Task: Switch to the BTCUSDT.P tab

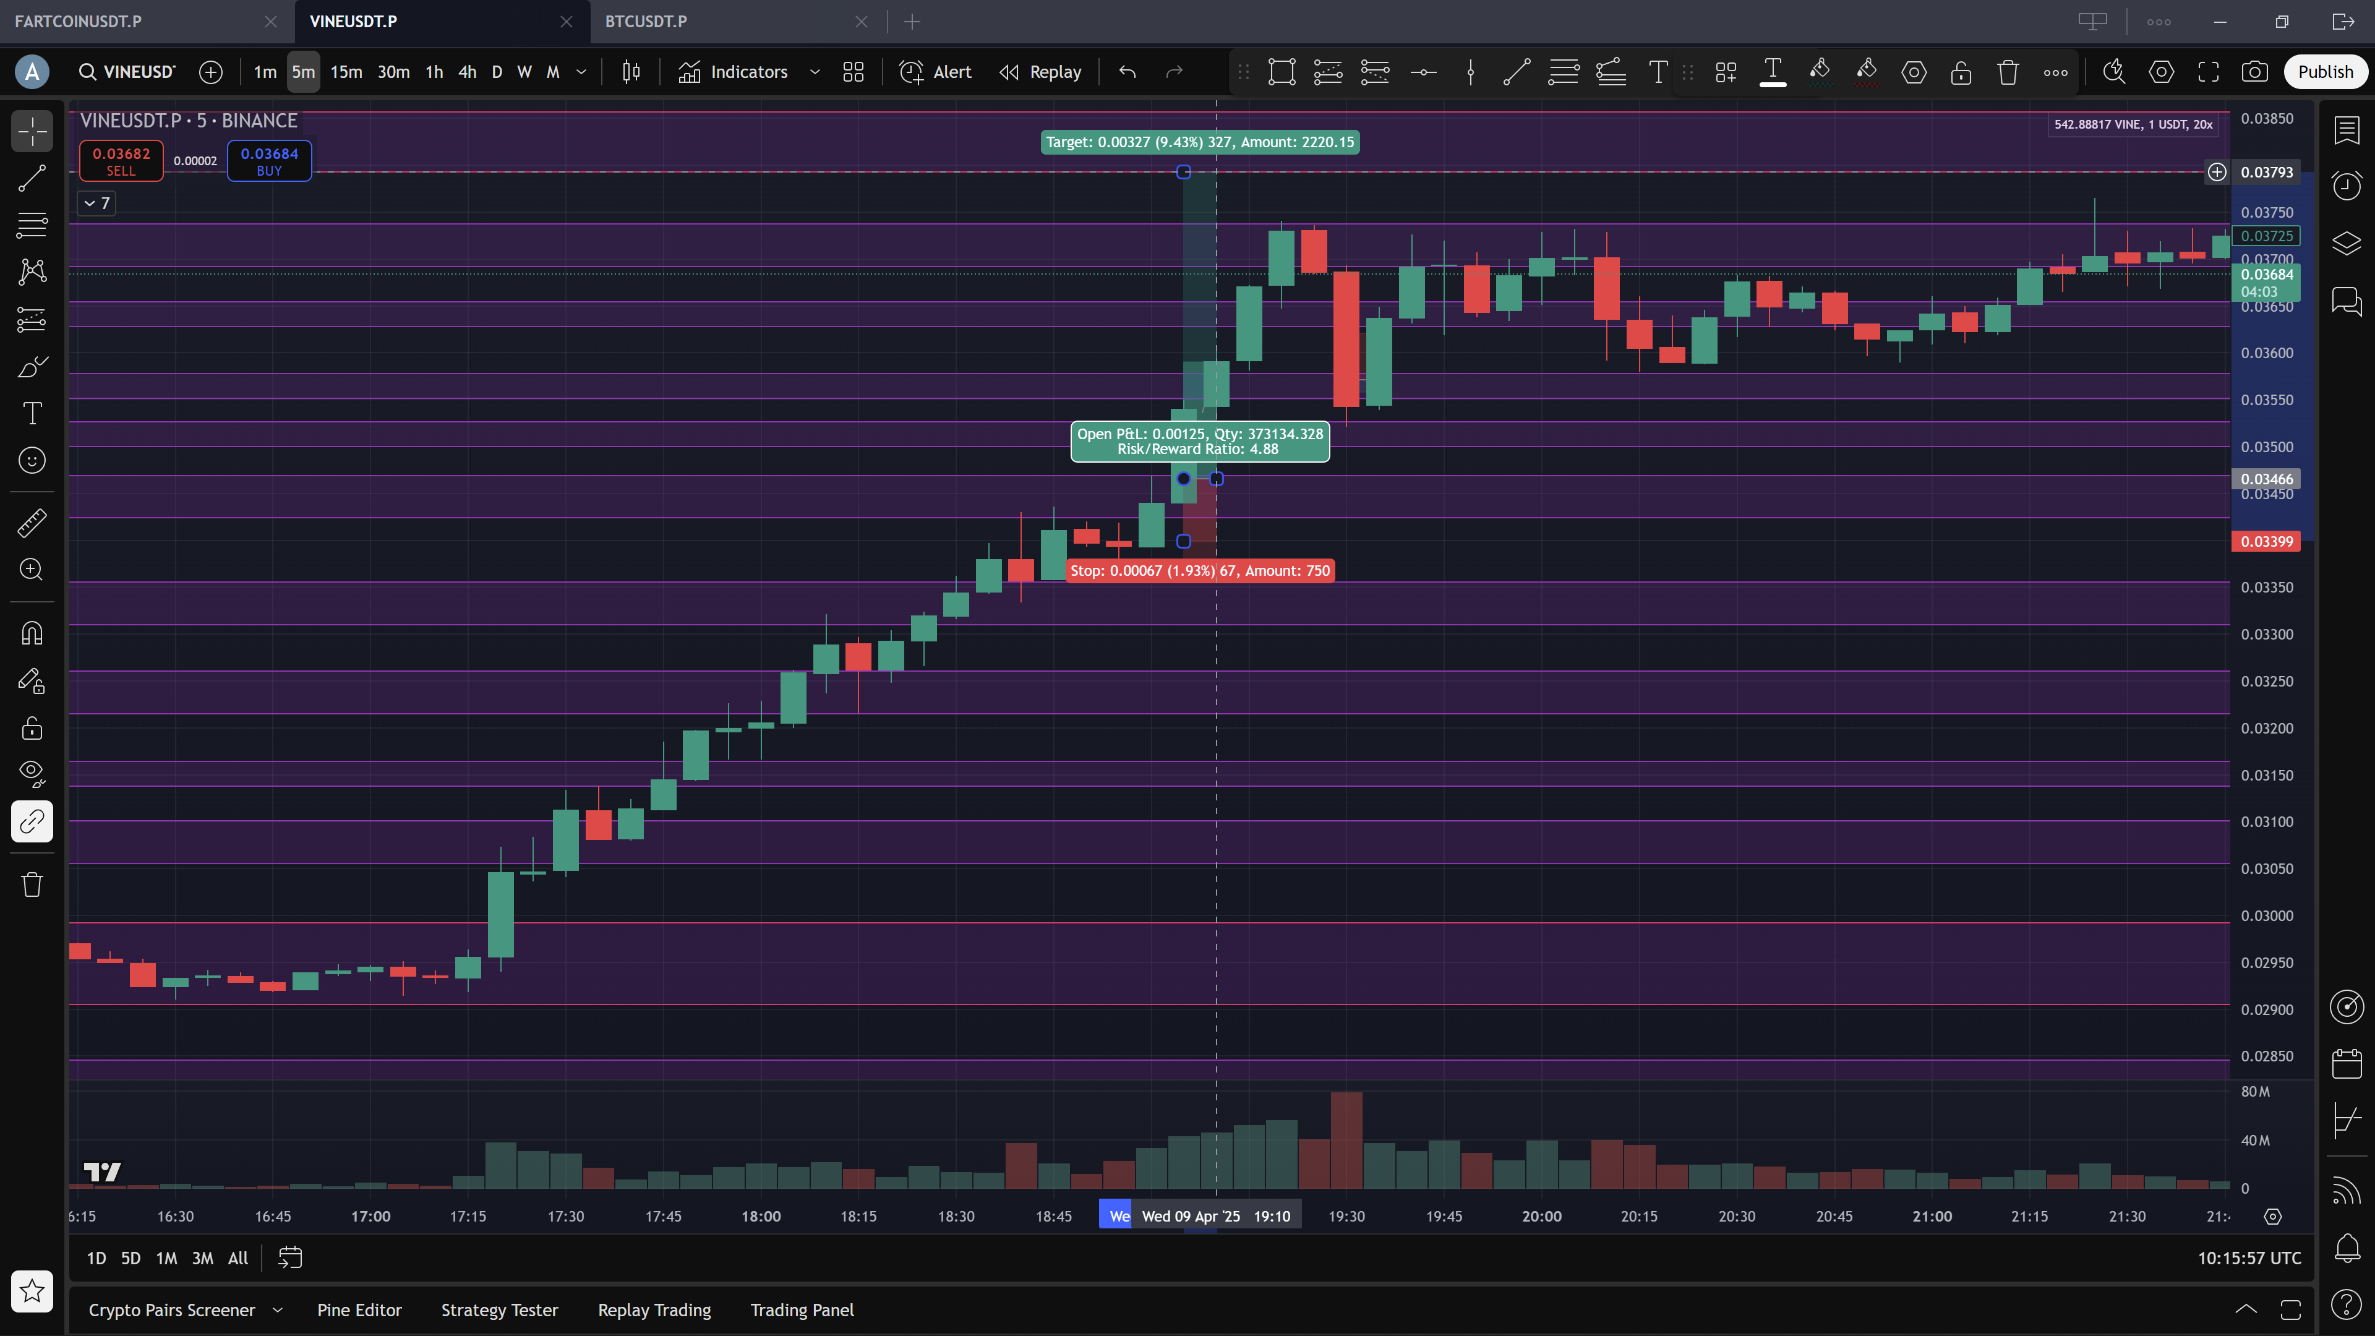Action: (646, 21)
